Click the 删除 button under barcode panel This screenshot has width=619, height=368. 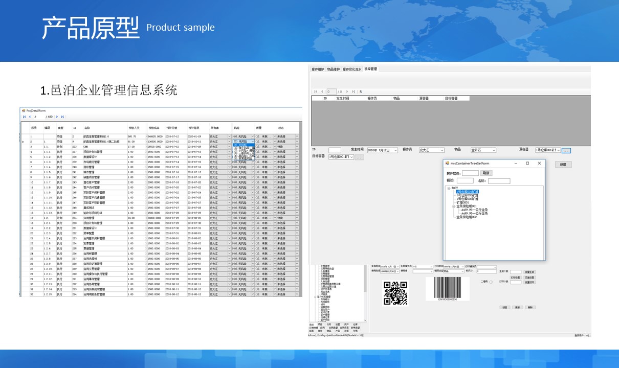(x=530, y=307)
